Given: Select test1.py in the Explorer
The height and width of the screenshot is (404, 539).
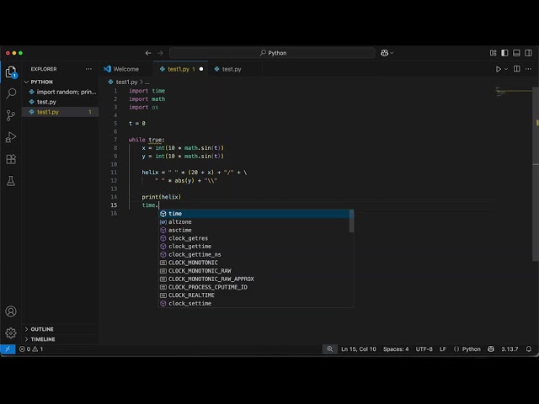Looking at the screenshot, I should click(60, 112).
